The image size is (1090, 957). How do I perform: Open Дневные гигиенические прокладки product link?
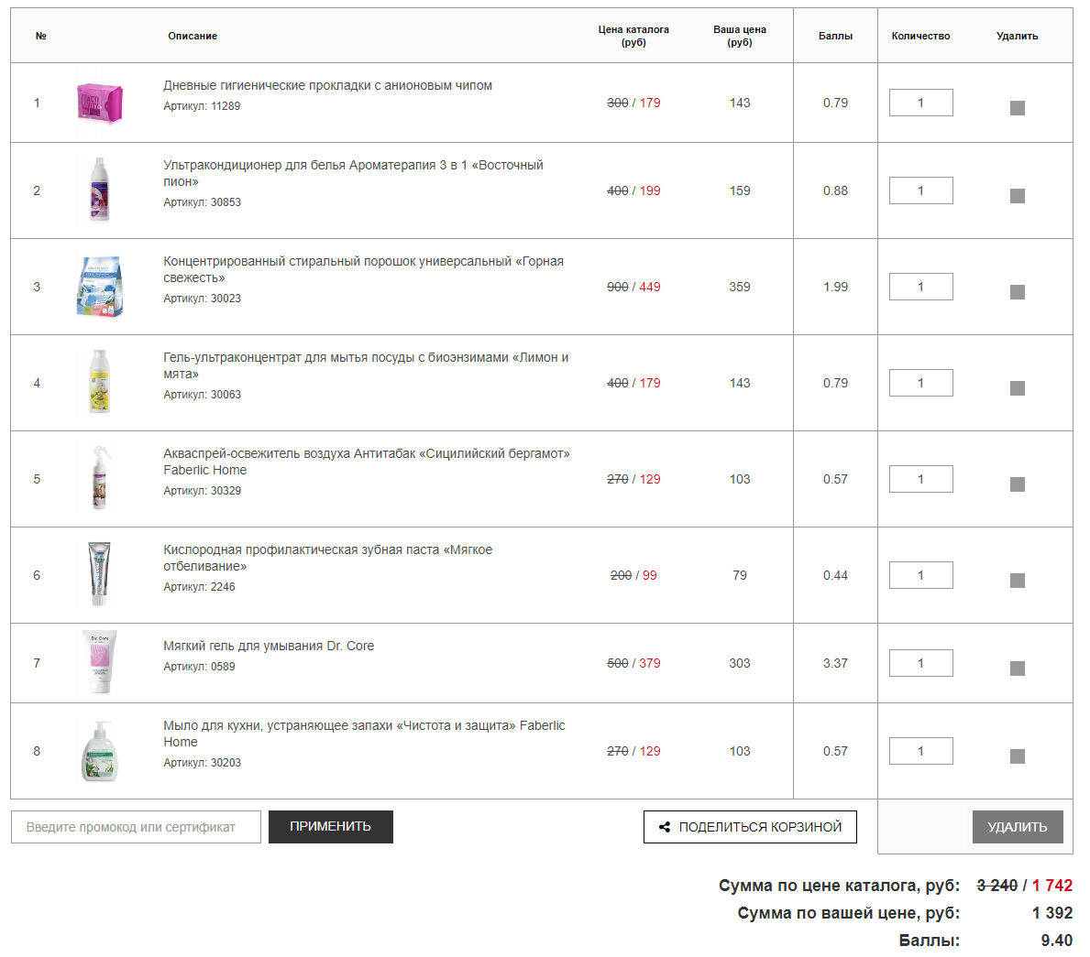327,85
